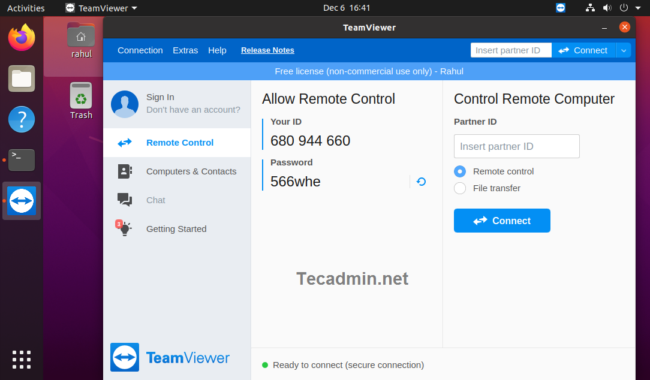Open the Extras menu
650x380 pixels.
(185, 50)
